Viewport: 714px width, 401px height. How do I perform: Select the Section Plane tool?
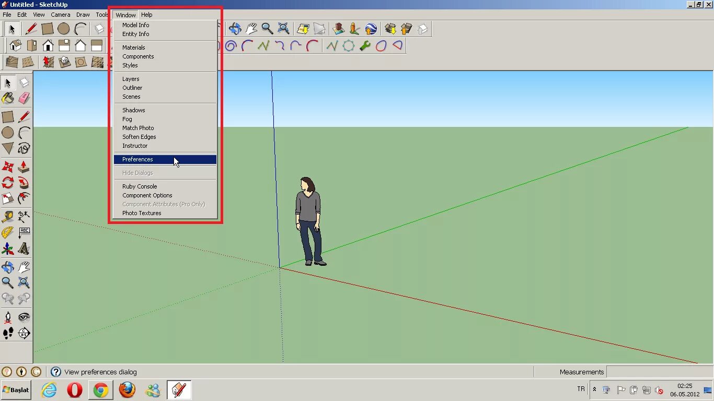tap(24, 333)
